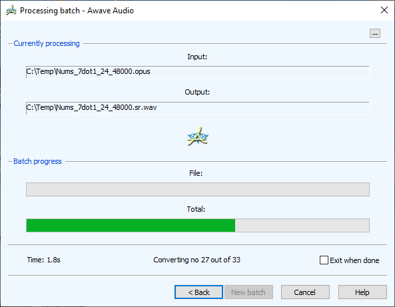Click the Input file path field

tap(198, 73)
